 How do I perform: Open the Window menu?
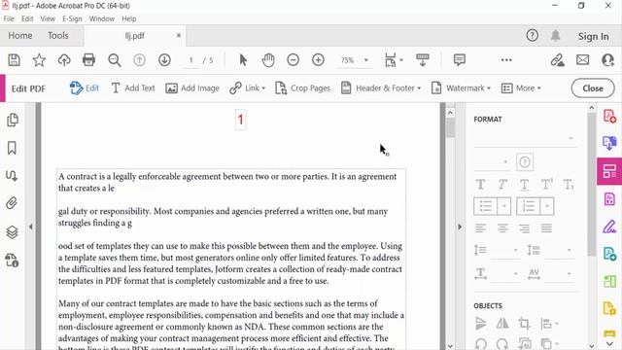[x=101, y=18]
